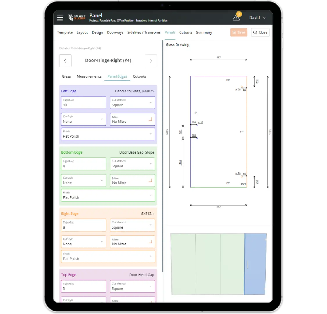This screenshot has width=327, height=314.
Task: Click the TGS label in drawing
Action: pyautogui.click(x=243, y=184)
